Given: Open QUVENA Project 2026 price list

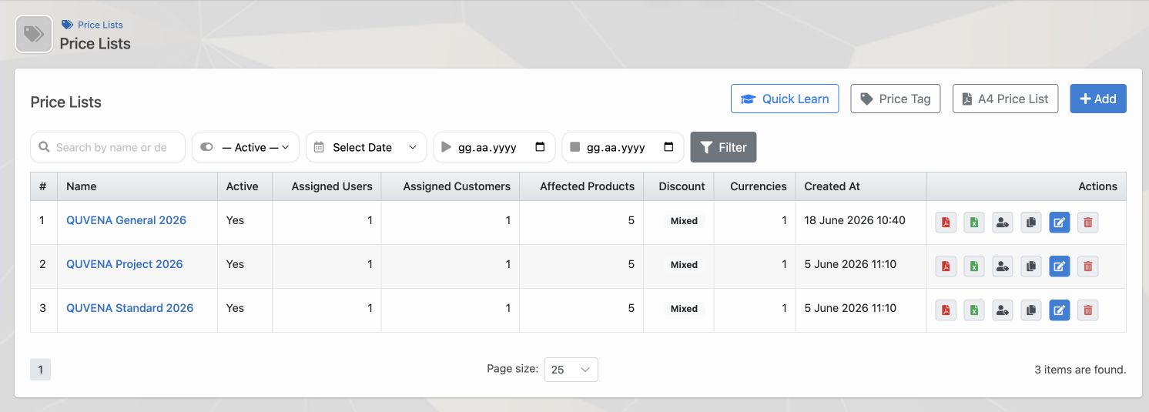Looking at the screenshot, I should click(x=125, y=264).
